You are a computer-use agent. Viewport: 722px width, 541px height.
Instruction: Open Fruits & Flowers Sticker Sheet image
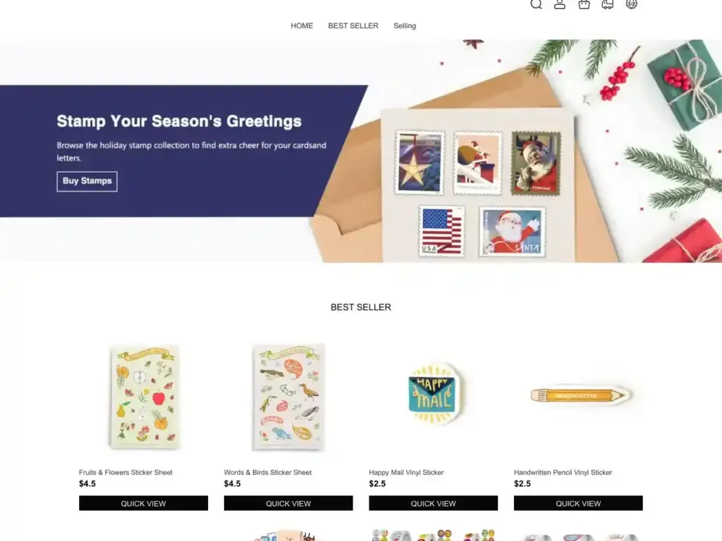(144, 397)
